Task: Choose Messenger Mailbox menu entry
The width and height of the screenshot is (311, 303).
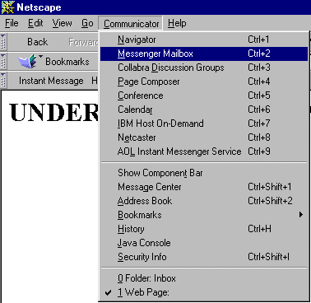Action: (204, 54)
